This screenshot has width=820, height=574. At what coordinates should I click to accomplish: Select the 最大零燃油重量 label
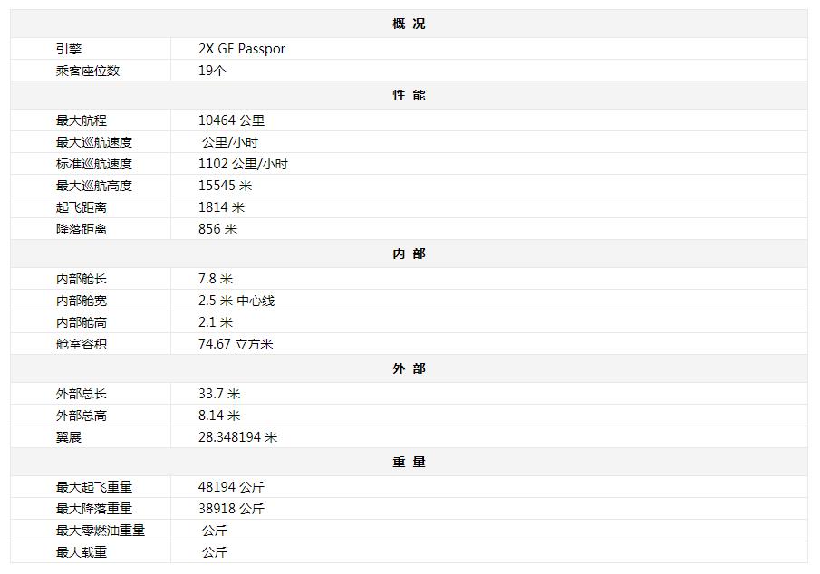[x=101, y=531]
